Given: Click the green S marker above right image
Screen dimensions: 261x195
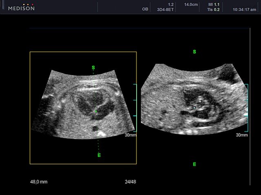Looking at the screenshot, I should 194,52.
